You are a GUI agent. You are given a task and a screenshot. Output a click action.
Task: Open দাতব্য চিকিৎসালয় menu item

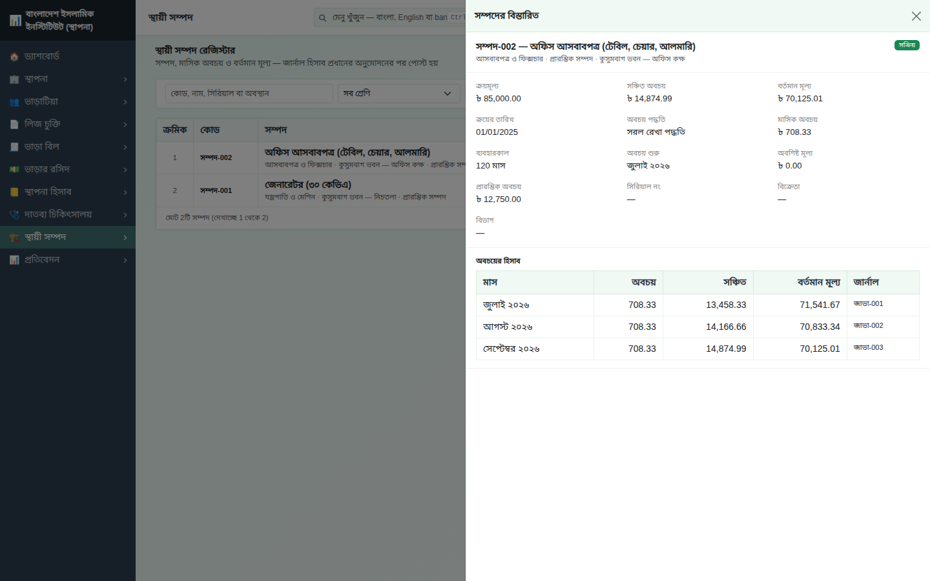coord(68,214)
